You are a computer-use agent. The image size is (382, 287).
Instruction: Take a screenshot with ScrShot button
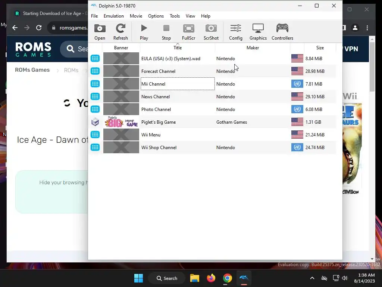(x=211, y=32)
